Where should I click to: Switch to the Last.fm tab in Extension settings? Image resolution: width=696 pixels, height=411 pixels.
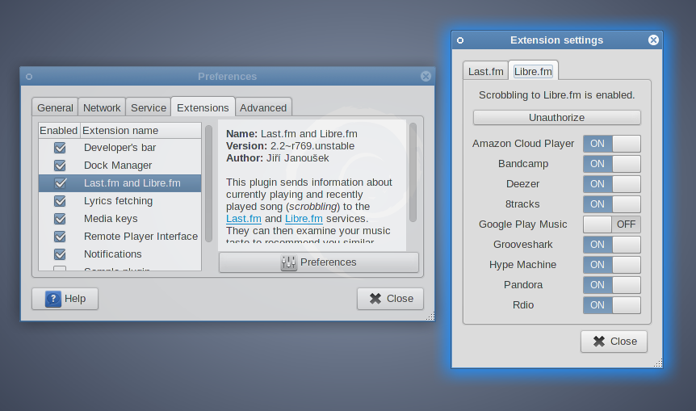485,71
